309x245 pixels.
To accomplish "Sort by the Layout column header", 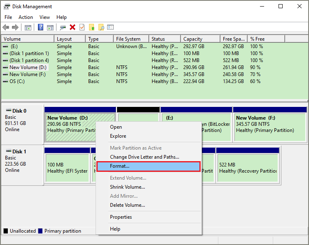I will coord(70,39).
